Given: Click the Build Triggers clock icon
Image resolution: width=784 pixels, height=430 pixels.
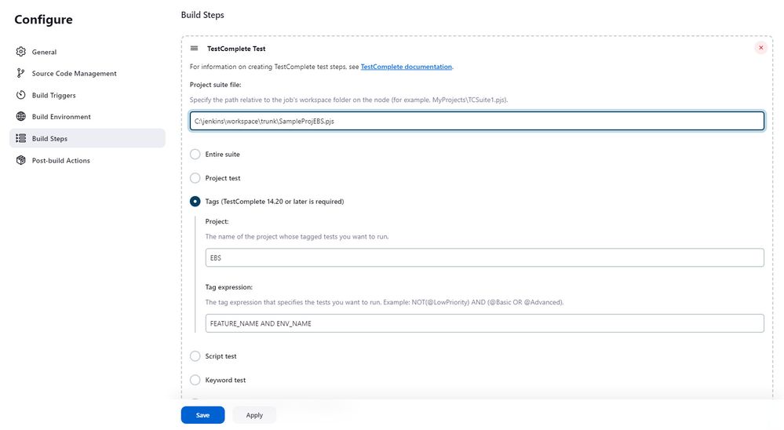Looking at the screenshot, I should (x=21, y=95).
